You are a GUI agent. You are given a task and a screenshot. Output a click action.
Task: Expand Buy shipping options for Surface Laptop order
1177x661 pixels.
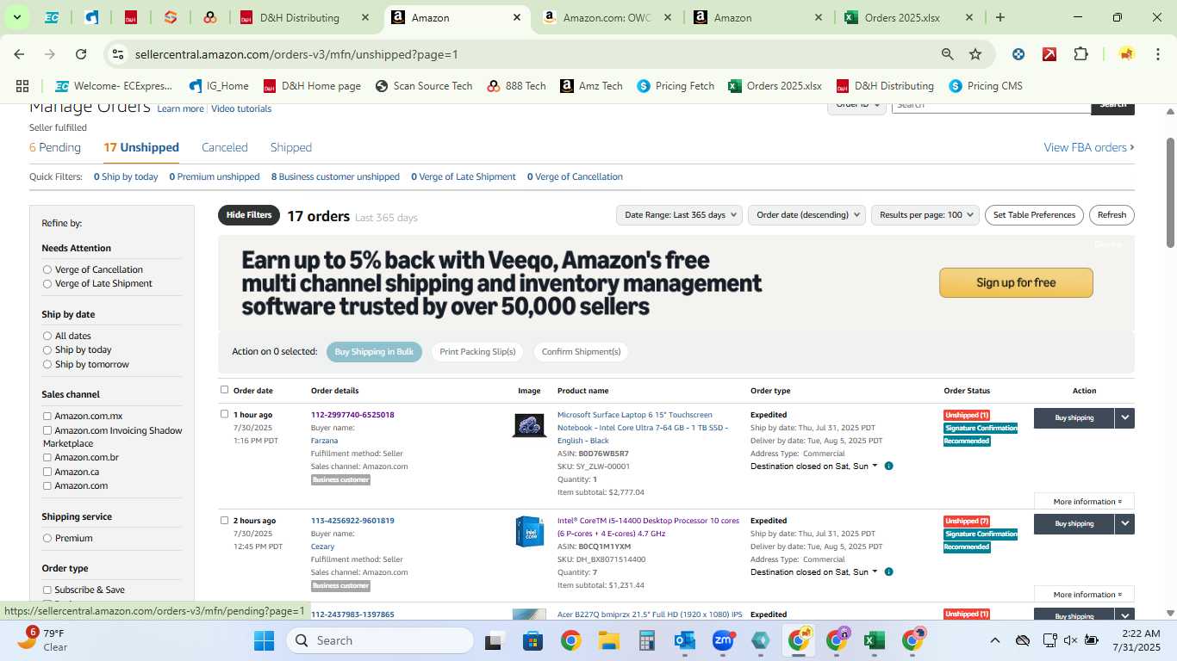(1124, 417)
